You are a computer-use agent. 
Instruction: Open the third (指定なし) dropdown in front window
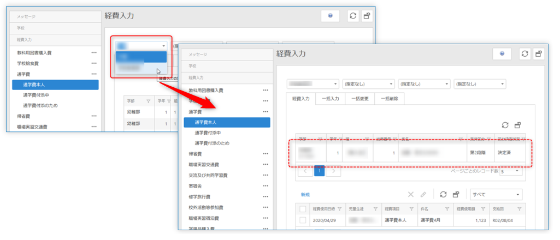point(424,84)
